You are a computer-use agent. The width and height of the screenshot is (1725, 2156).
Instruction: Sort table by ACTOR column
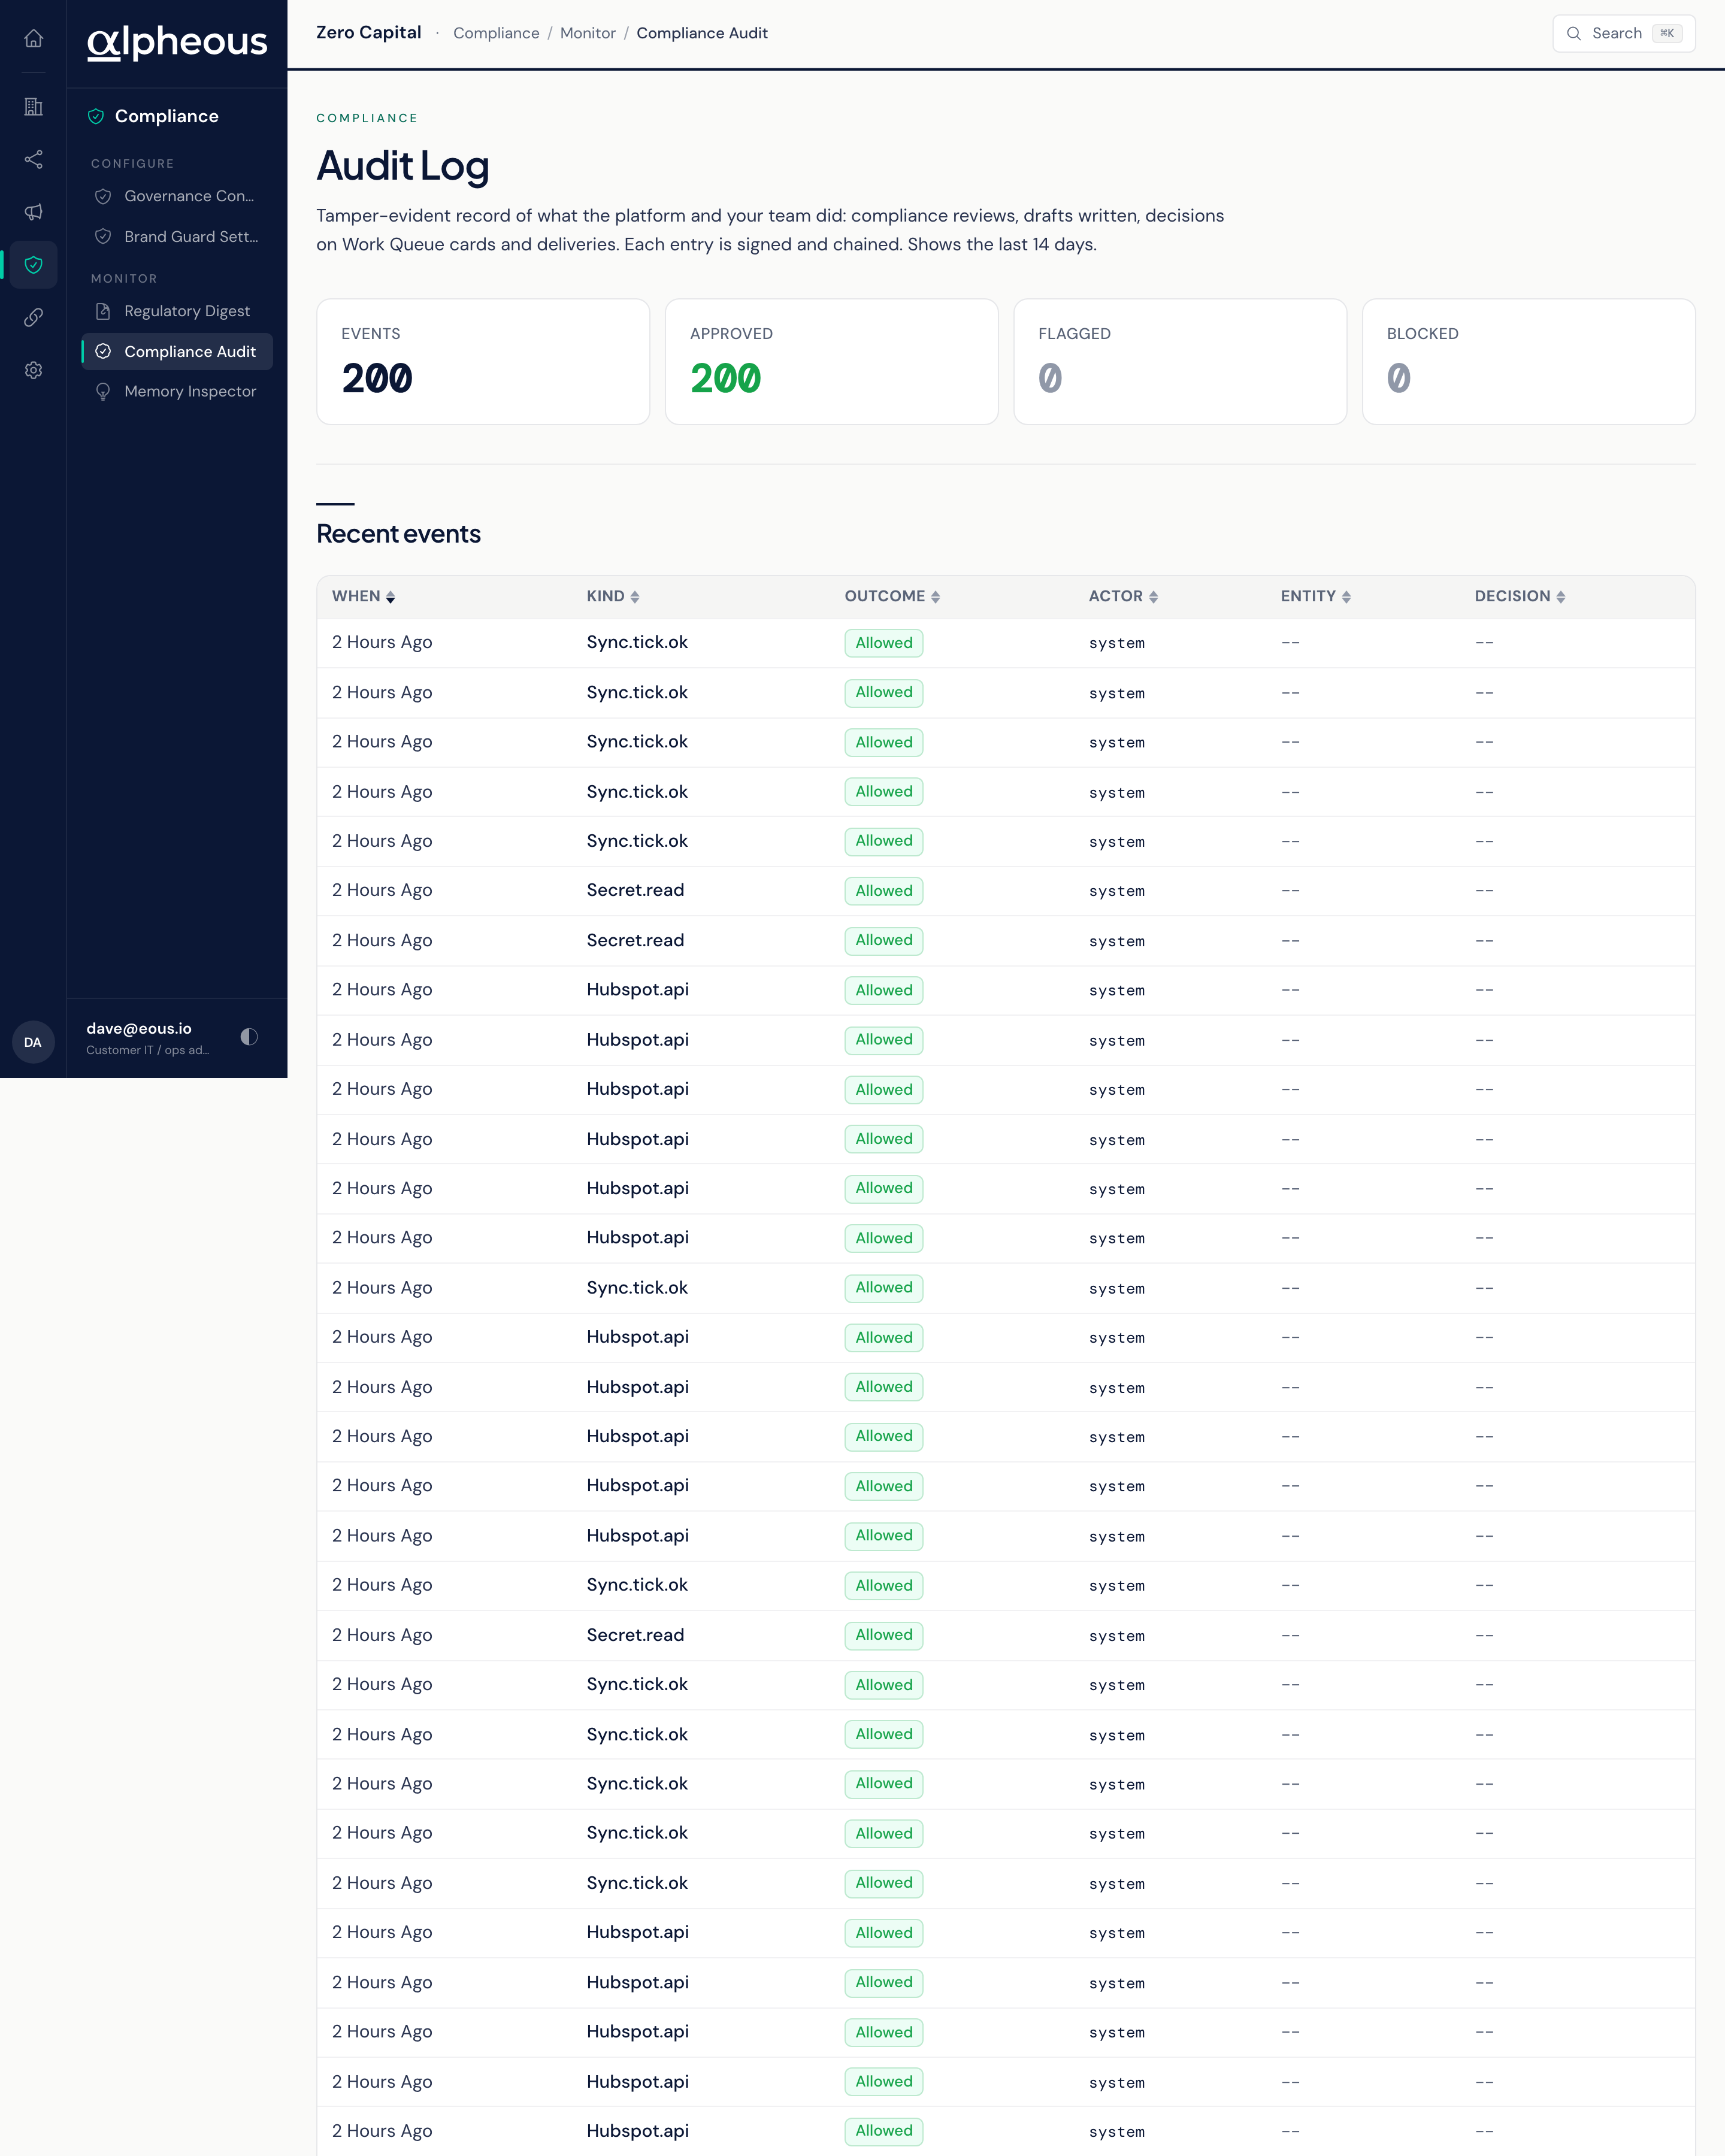coord(1123,596)
